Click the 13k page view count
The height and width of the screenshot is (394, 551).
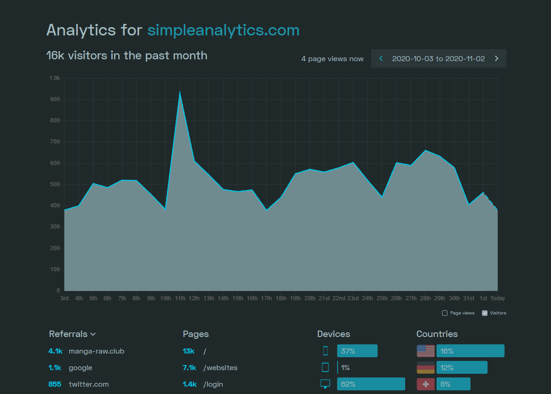click(189, 351)
